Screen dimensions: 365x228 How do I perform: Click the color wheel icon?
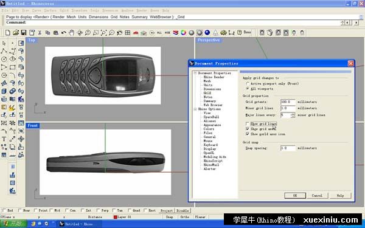click(x=184, y=33)
